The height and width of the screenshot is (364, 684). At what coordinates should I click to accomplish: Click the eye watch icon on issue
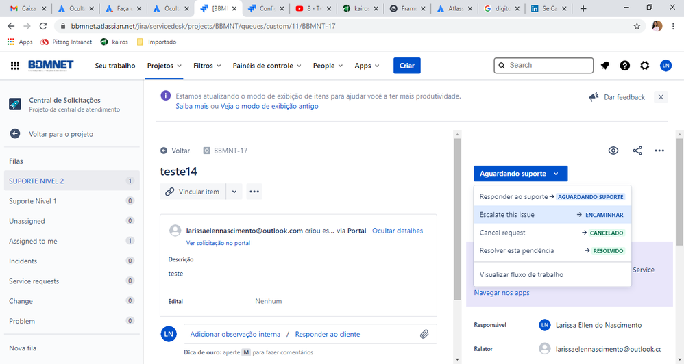pos(613,151)
